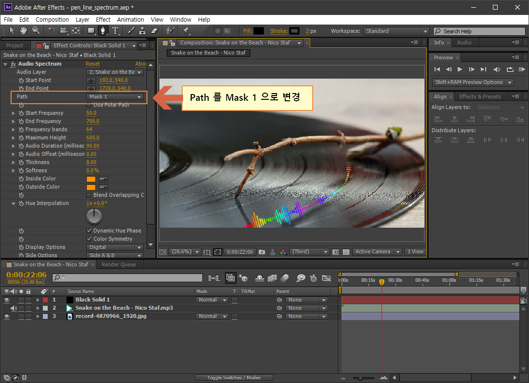Open the Animation menu
The height and width of the screenshot is (383, 529).
click(130, 20)
